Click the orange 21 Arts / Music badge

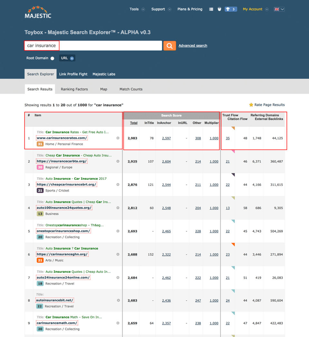(x=40, y=260)
